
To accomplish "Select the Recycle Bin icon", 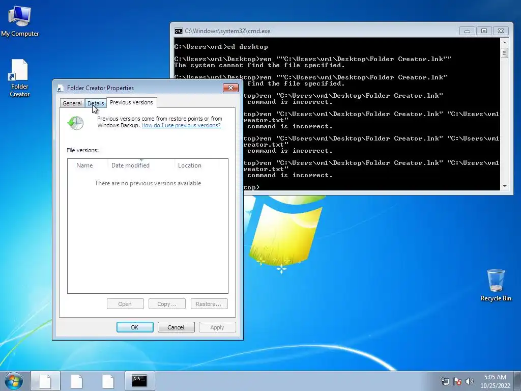I will (496, 285).
